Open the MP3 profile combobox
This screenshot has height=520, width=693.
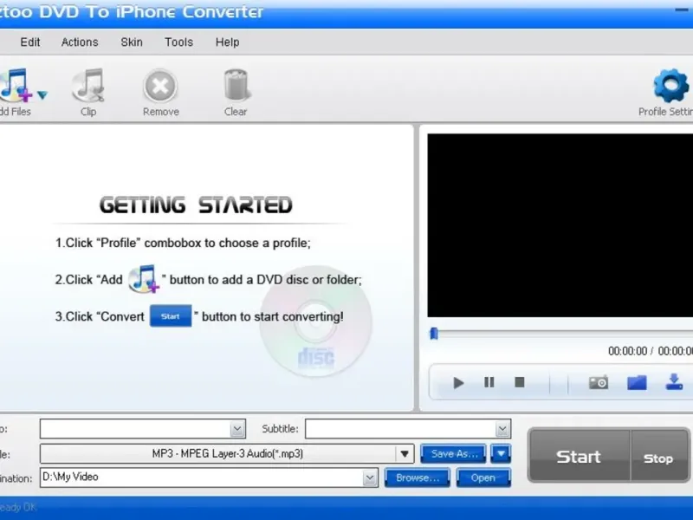(x=227, y=453)
